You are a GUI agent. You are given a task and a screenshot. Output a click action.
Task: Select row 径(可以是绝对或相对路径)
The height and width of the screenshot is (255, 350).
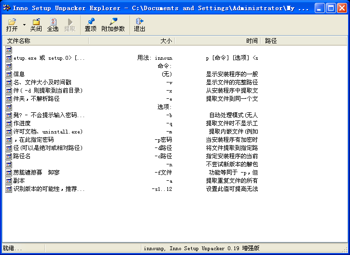click(48, 148)
